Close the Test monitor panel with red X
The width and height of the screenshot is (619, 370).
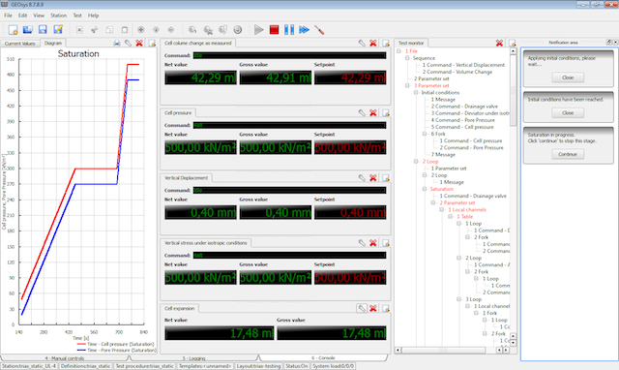[x=499, y=43]
